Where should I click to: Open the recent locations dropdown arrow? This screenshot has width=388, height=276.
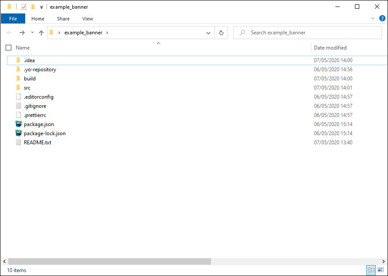(x=32, y=33)
